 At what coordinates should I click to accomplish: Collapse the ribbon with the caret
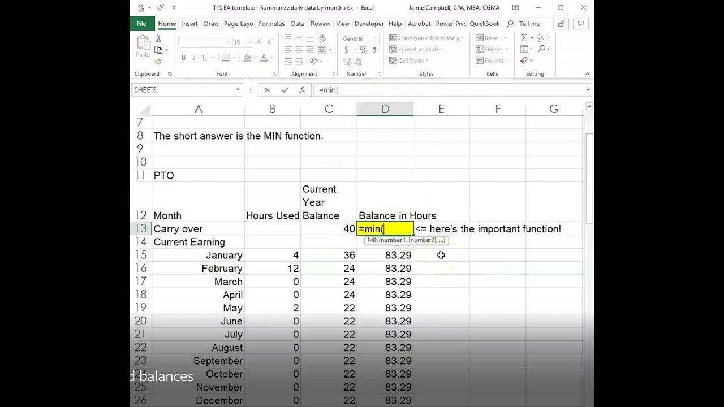point(587,74)
